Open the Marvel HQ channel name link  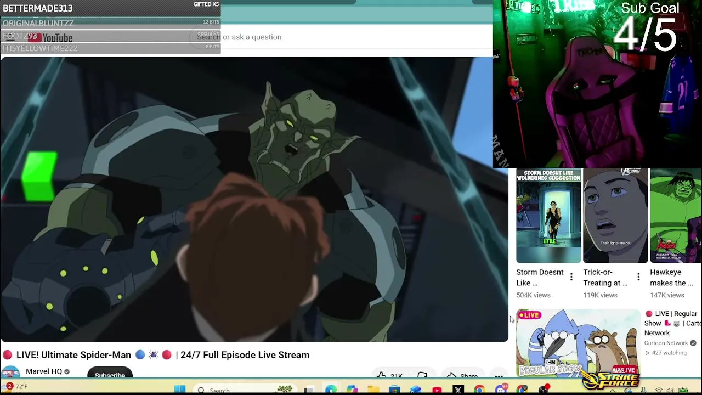pos(44,371)
